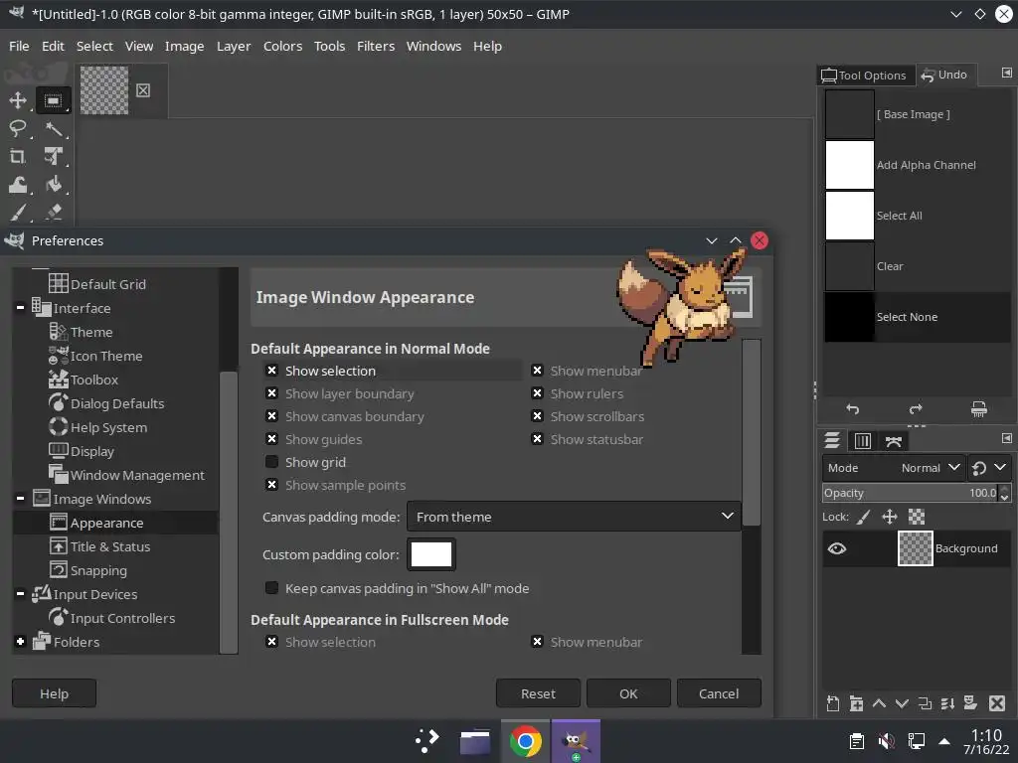Delete the layer with X icon
This screenshot has height=763, width=1018.
click(997, 703)
